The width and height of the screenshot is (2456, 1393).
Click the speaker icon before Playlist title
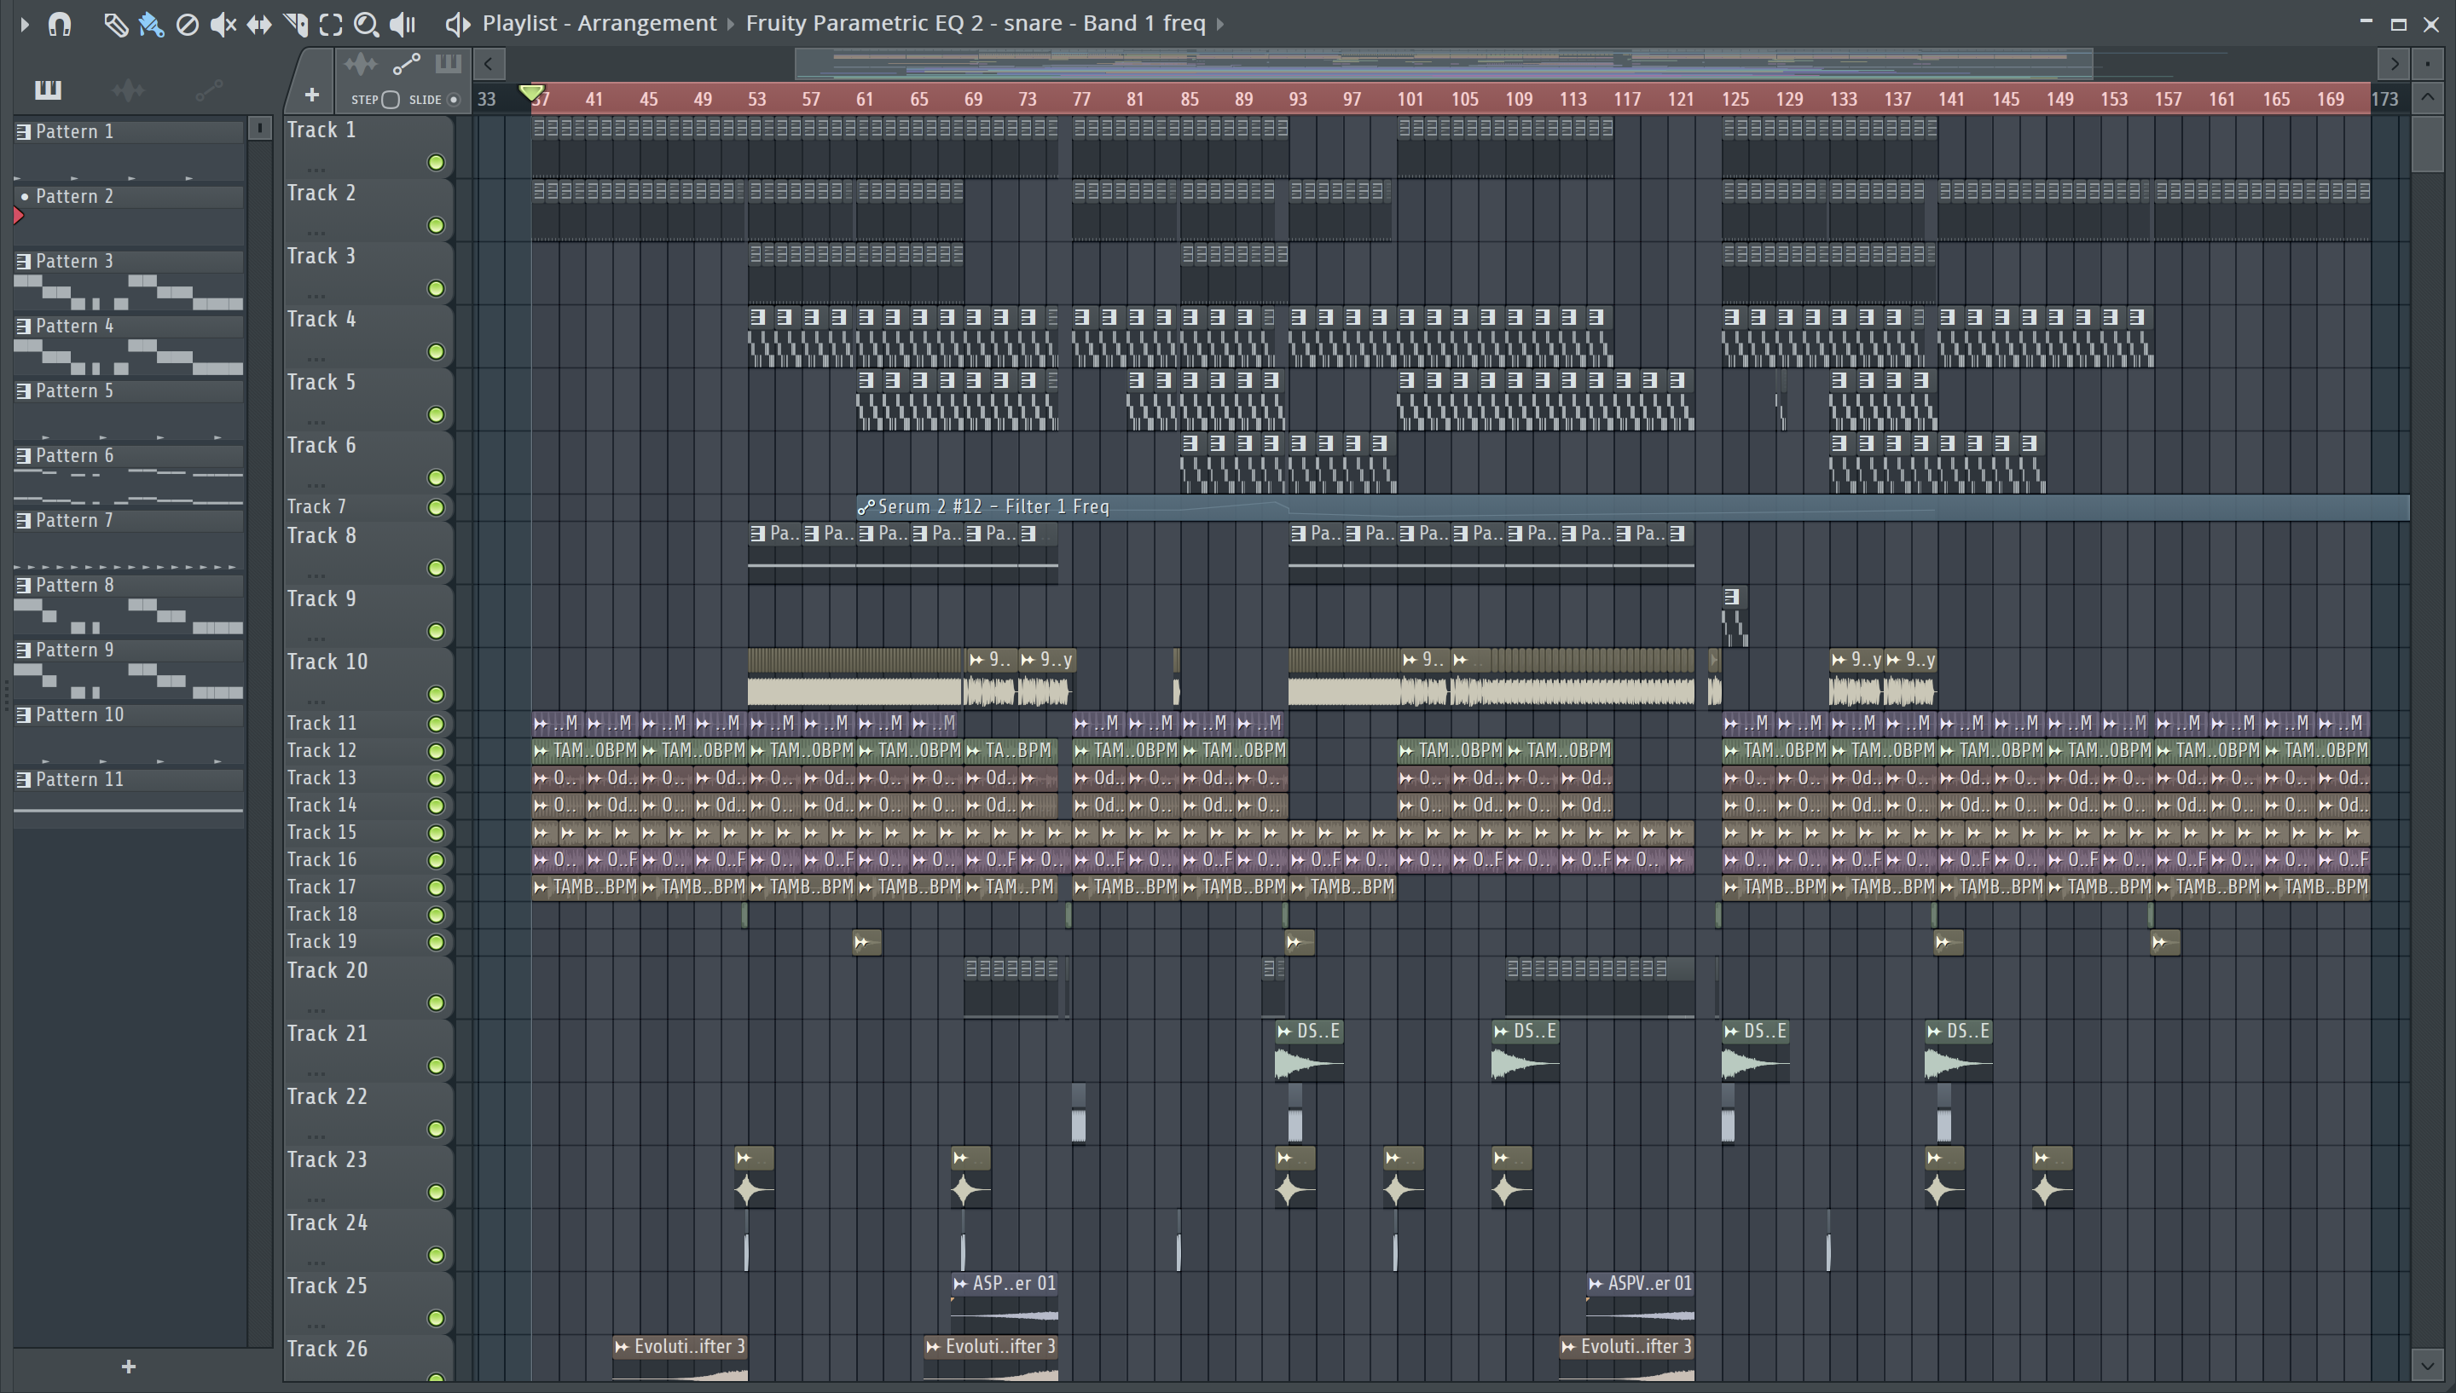457,24
